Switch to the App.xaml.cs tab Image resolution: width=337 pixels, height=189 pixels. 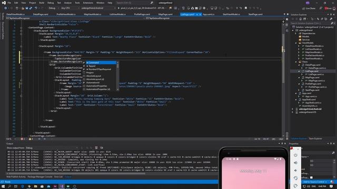(209, 14)
